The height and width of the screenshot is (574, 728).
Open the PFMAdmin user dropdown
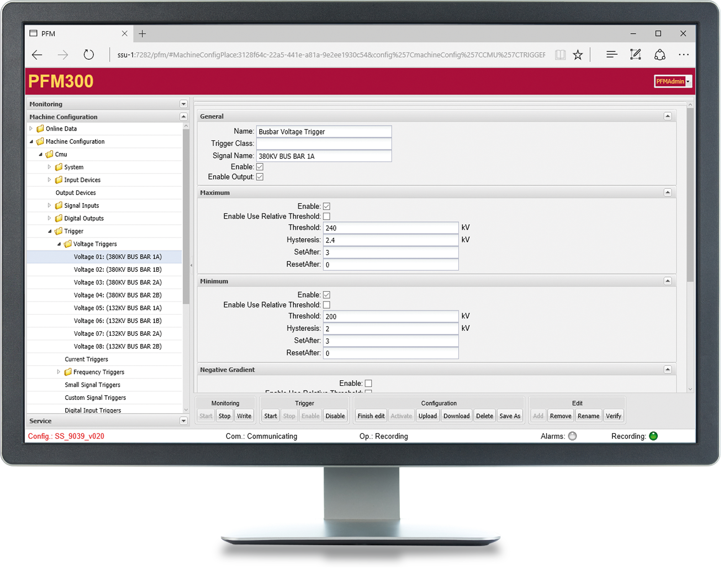pyautogui.click(x=673, y=81)
